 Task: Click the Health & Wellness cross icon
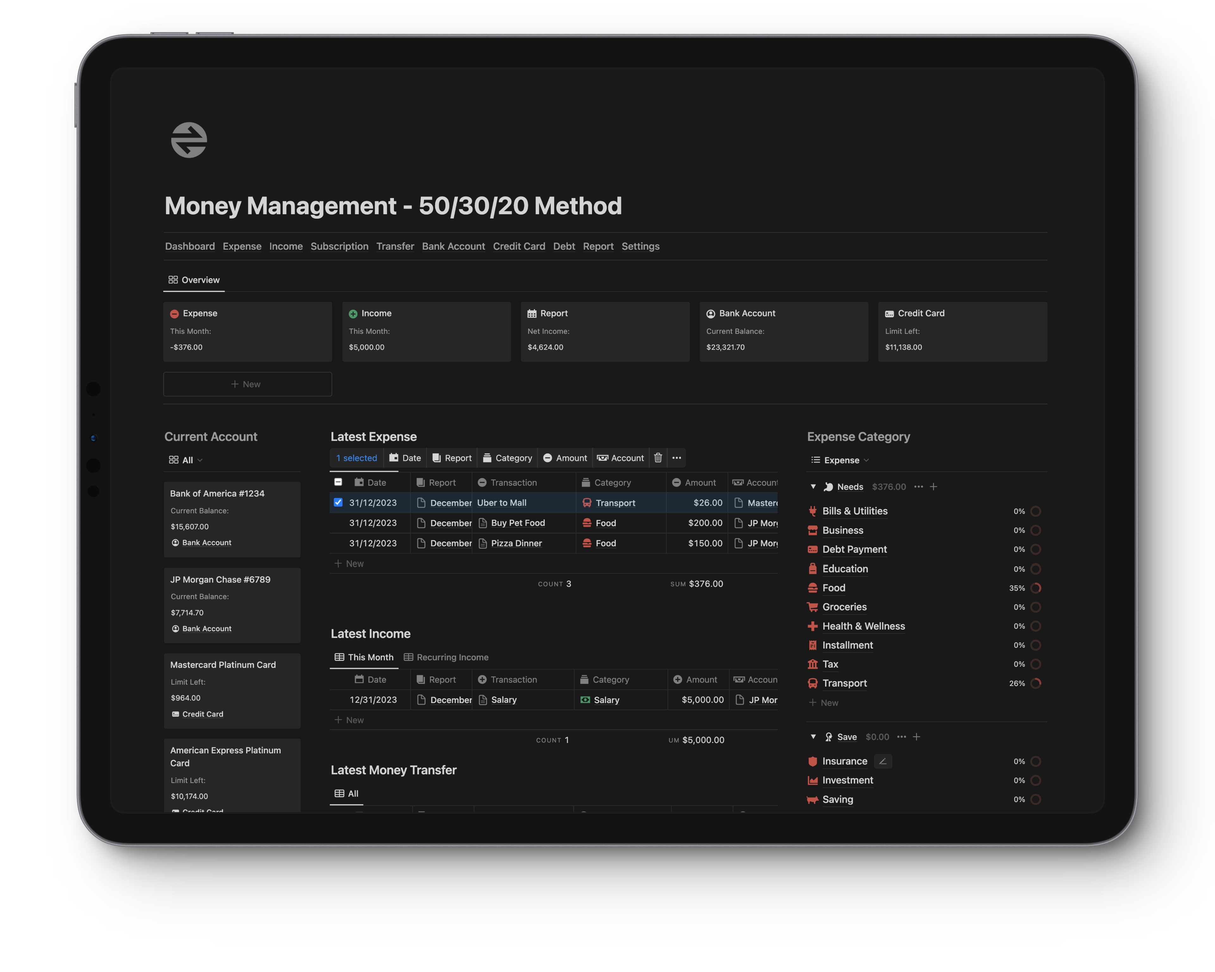click(x=813, y=626)
